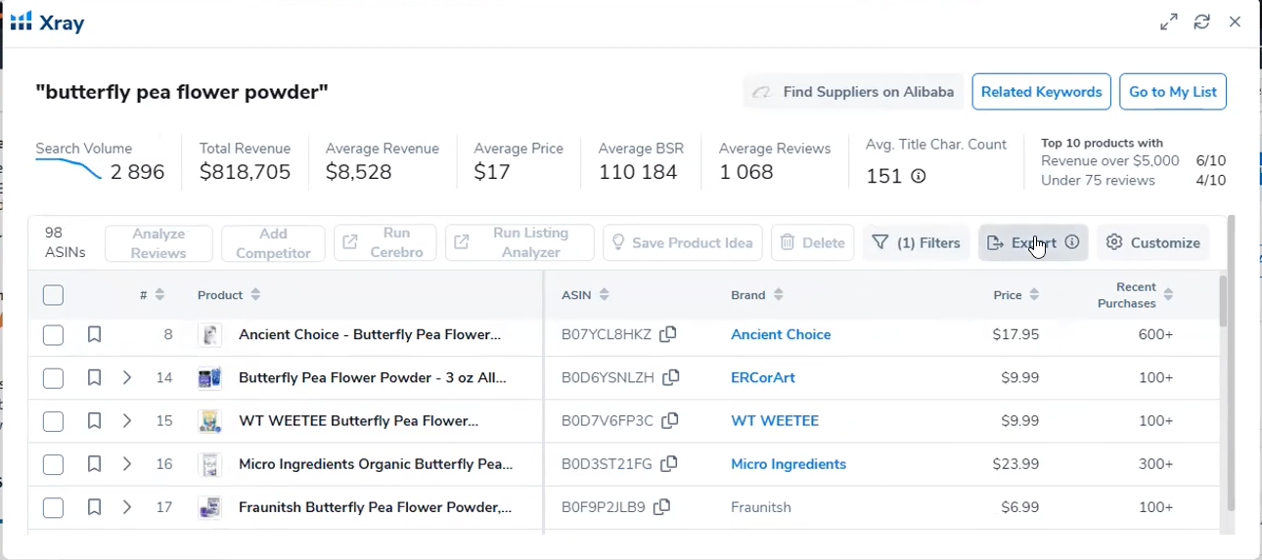Open WT WEETEE product thumbnail
Image resolution: width=1262 pixels, height=560 pixels.
209,421
